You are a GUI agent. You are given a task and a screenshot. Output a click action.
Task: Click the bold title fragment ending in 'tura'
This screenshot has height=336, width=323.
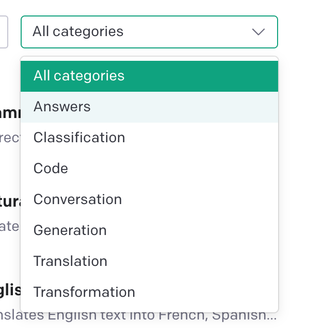click(10, 201)
